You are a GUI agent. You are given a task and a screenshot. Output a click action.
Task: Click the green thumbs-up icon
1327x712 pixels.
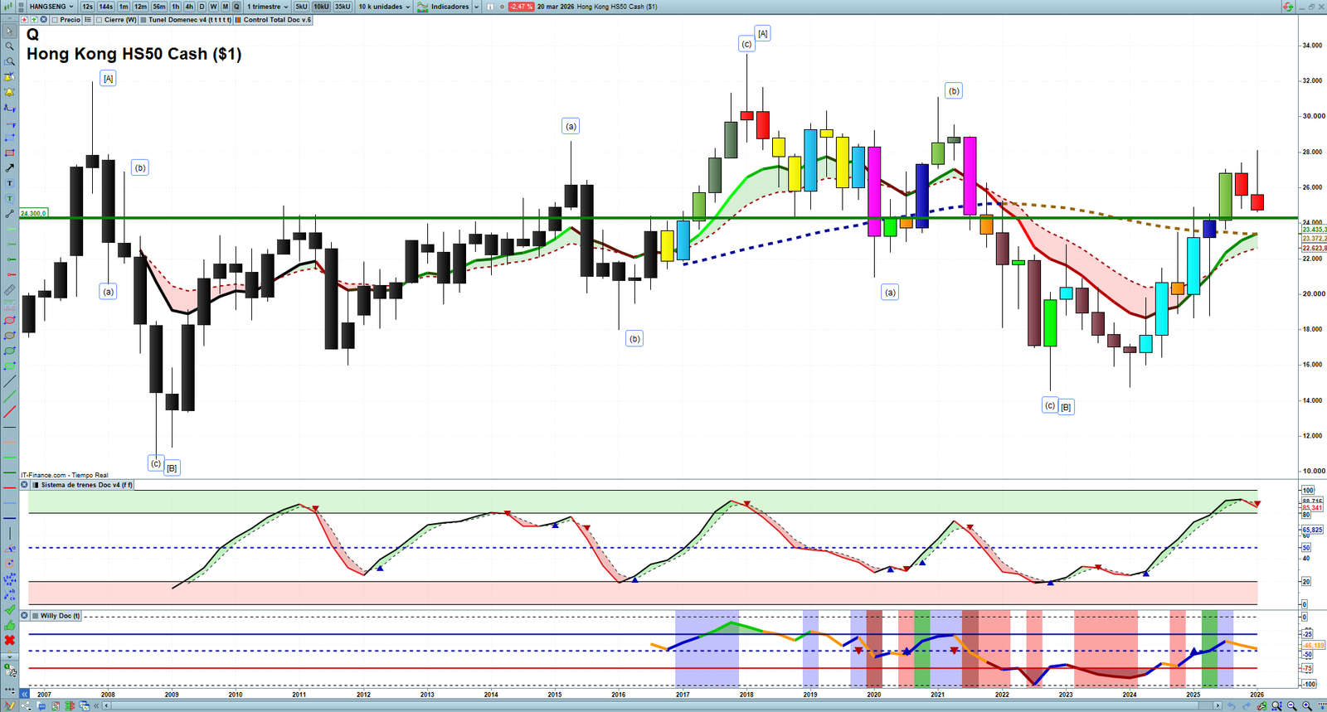tap(9, 625)
